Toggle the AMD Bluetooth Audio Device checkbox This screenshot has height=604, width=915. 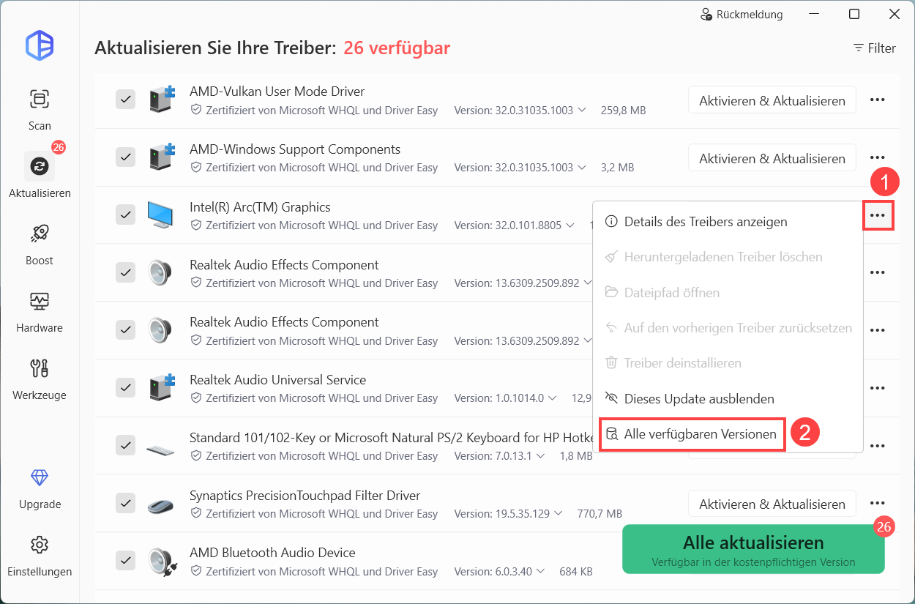point(126,561)
